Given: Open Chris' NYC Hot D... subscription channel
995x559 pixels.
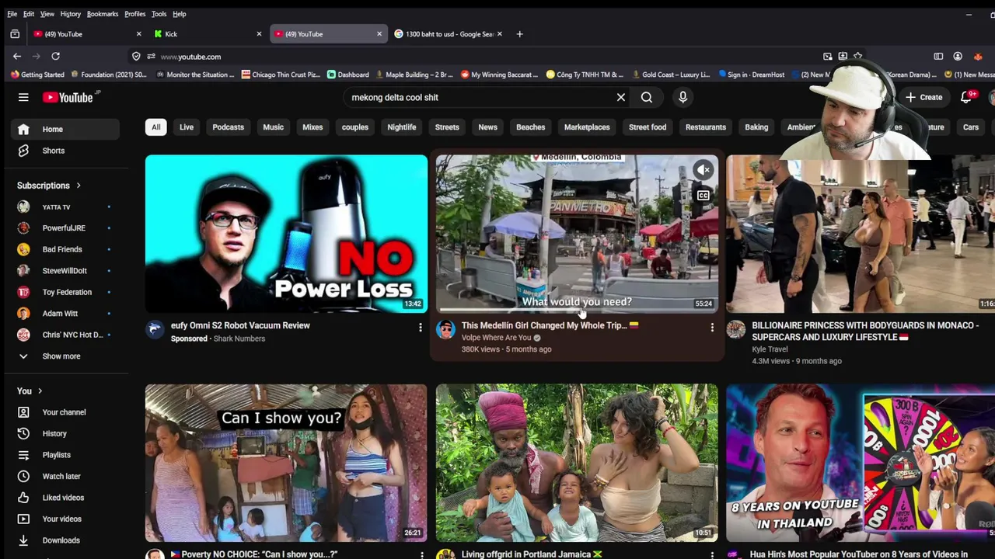Looking at the screenshot, I should coord(65,335).
